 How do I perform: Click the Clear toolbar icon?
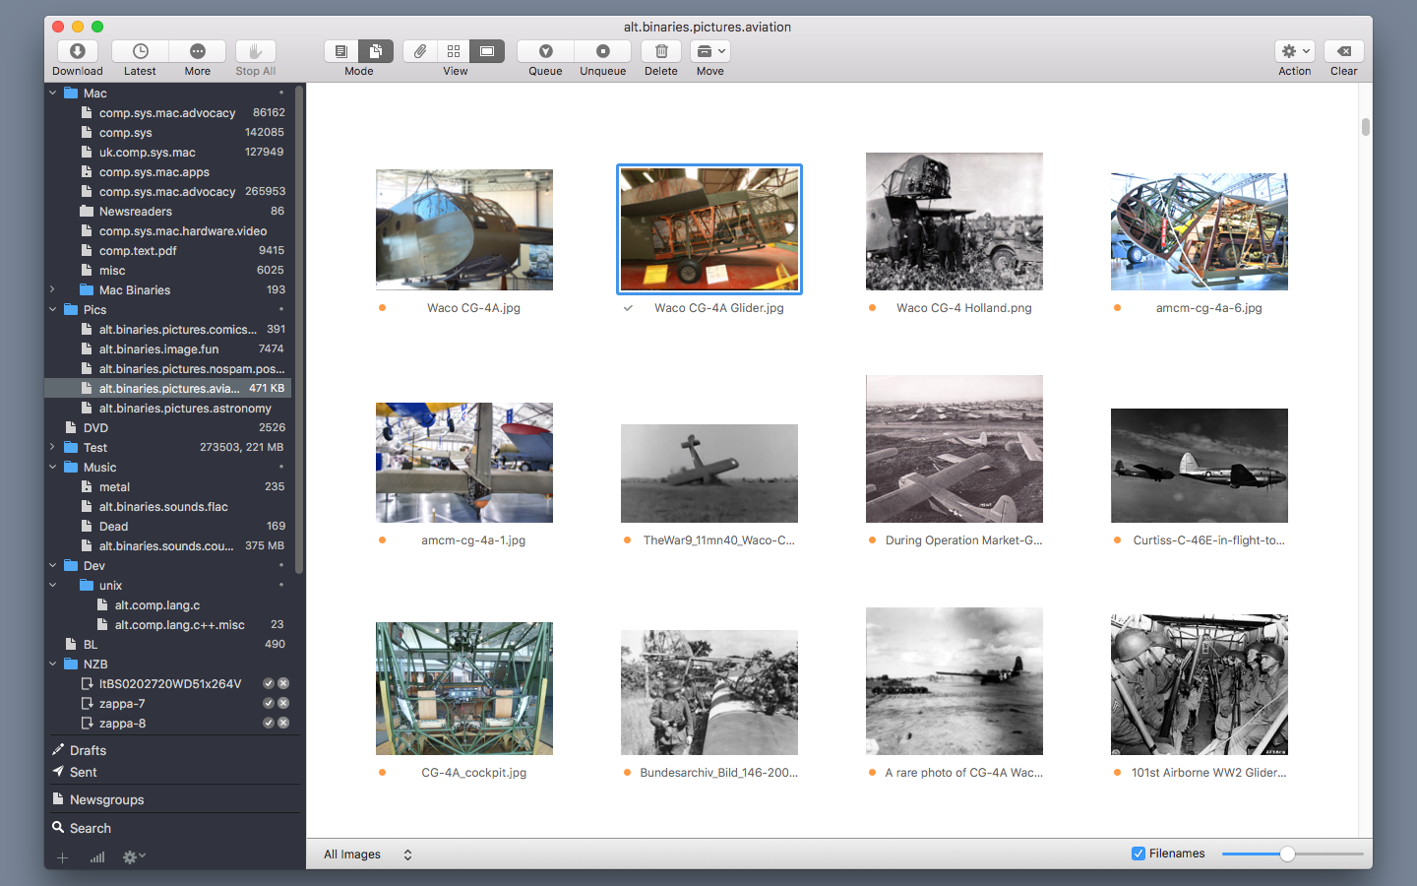(x=1344, y=51)
